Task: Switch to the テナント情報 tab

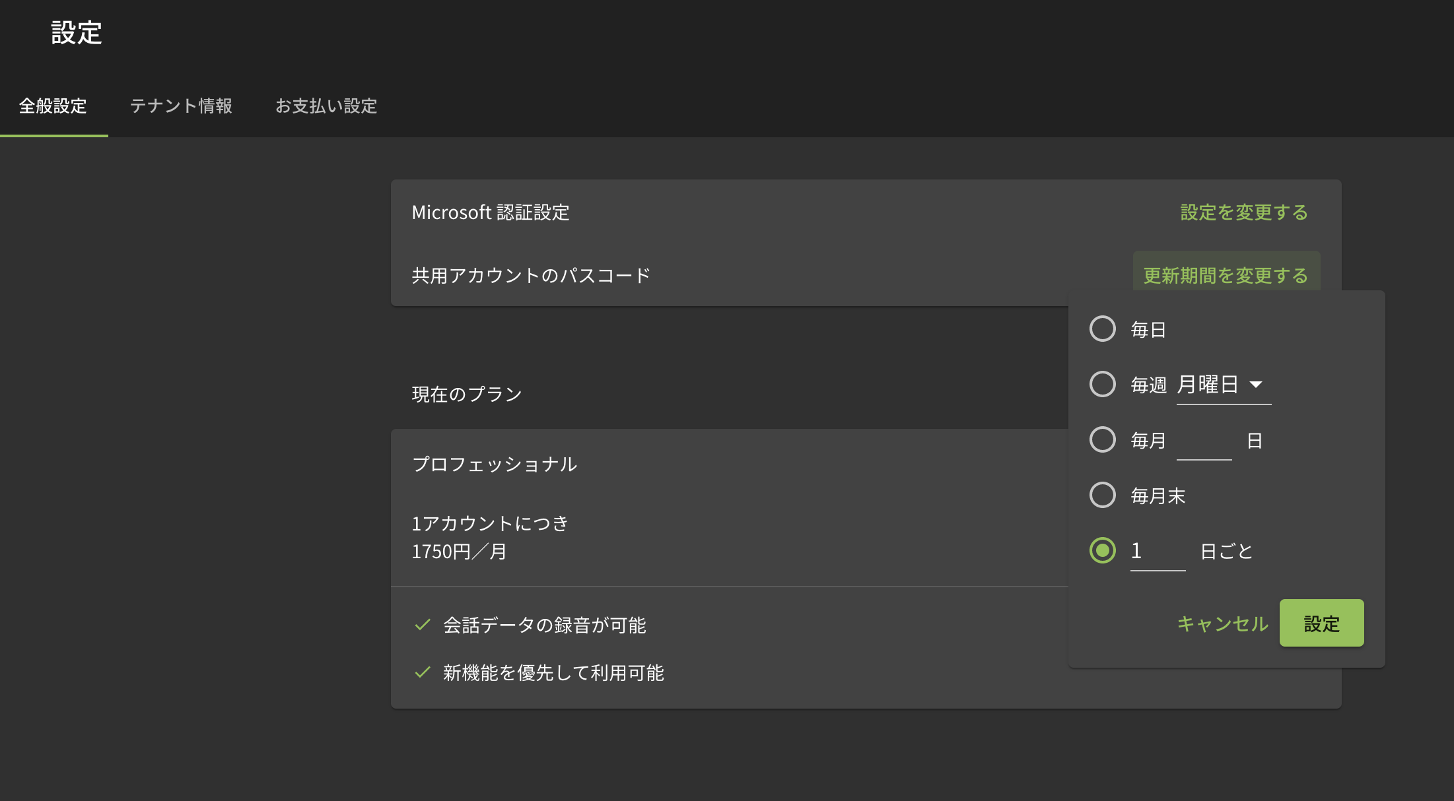Action: click(x=180, y=106)
